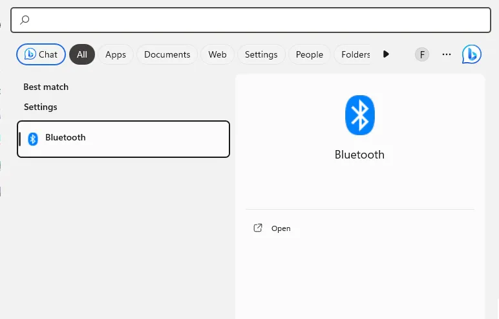Click the Open external-link icon

pos(258,228)
